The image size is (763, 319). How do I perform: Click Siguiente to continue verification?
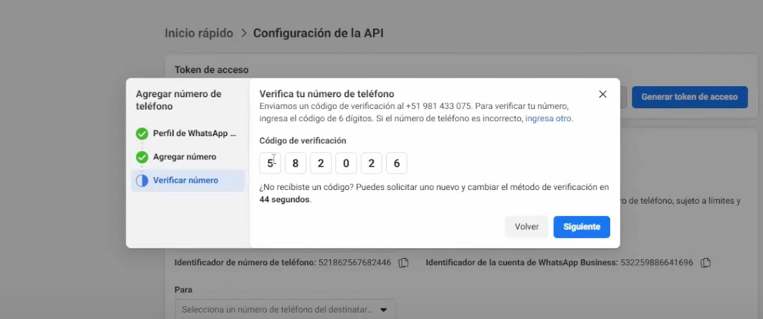[x=581, y=227]
